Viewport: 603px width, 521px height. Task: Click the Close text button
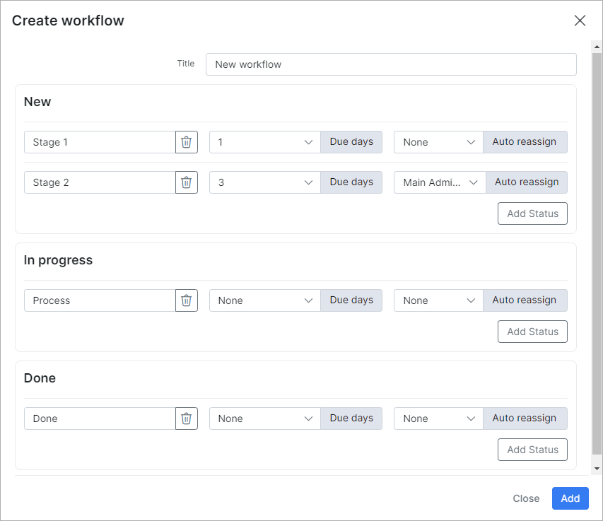(x=526, y=498)
